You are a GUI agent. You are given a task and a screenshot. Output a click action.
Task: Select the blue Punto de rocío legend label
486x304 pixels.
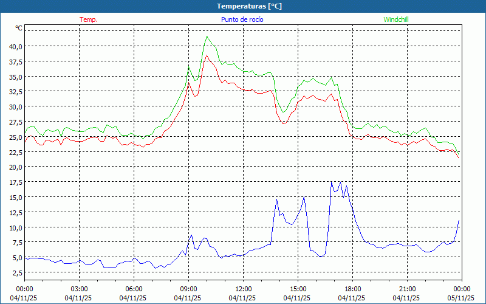242,19
